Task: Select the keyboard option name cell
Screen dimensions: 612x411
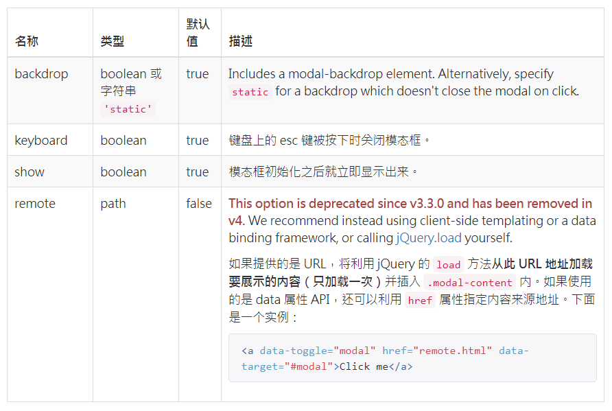Action: (41, 141)
